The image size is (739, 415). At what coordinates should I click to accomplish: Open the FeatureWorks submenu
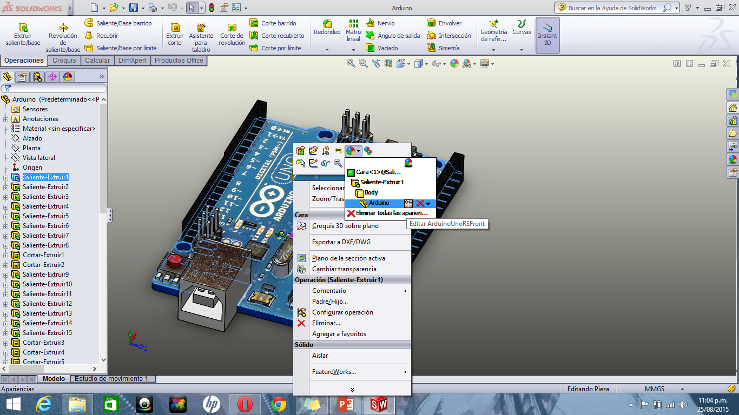tap(352, 372)
